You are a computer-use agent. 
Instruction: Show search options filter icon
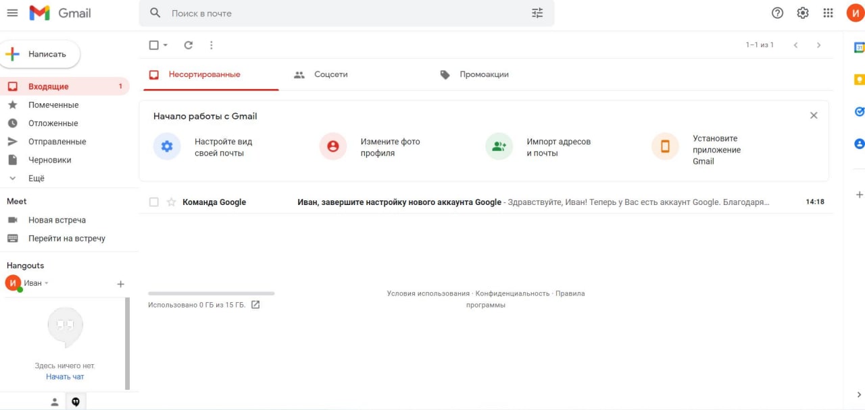[x=537, y=13]
